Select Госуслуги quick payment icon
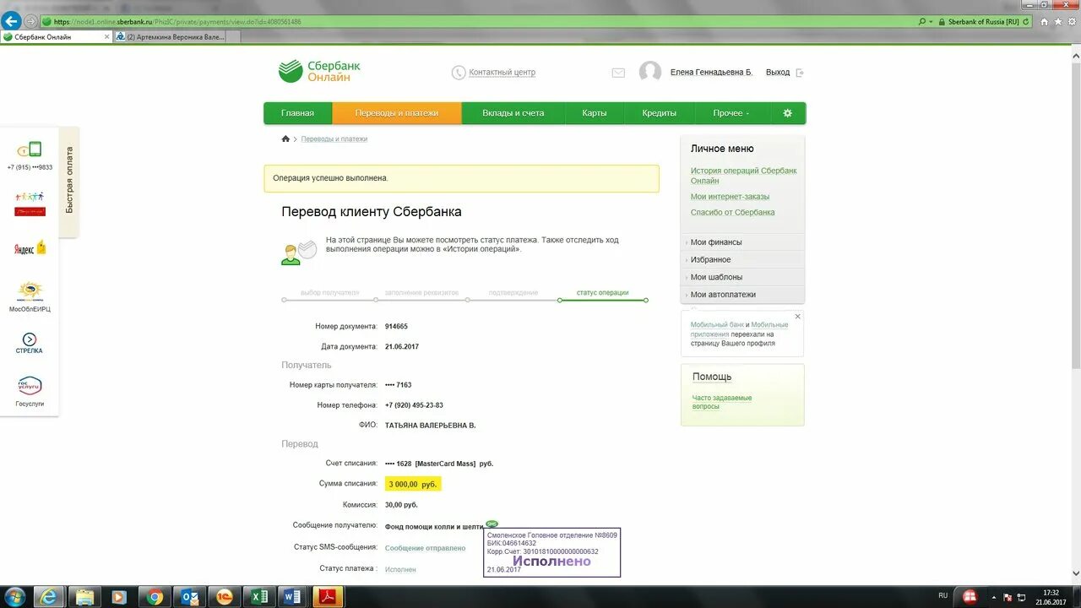The height and width of the screenshot is (608, 1081). pyautogui.click(x=30, y=391)
